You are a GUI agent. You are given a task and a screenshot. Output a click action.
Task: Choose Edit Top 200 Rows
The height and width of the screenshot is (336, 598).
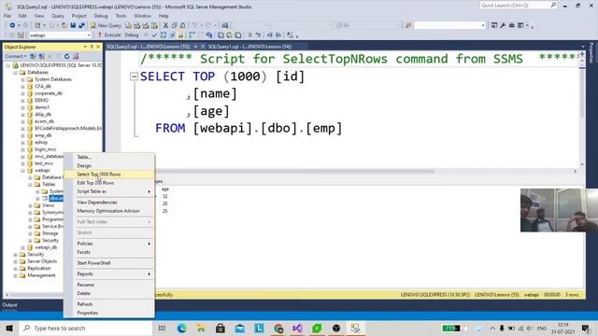click(x=109, y=183)
